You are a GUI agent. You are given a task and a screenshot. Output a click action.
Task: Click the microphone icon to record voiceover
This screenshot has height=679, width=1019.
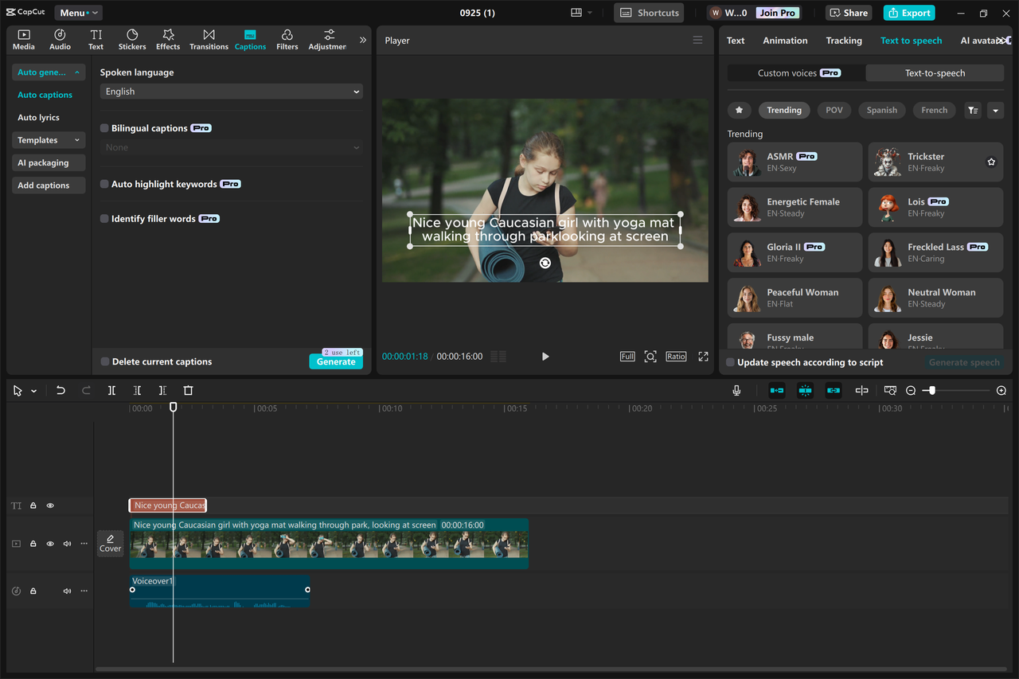point(736,390)
